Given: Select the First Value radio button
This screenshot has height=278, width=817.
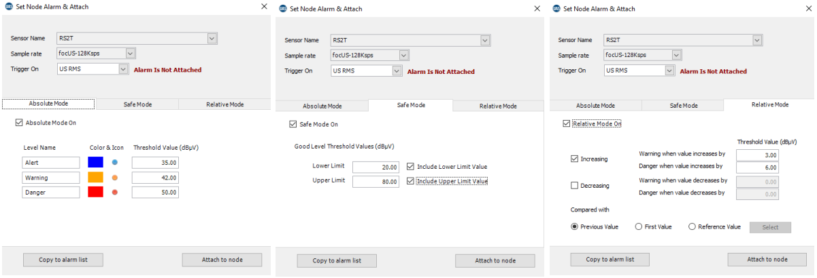Looking at the screenshot, I should 638,226.
